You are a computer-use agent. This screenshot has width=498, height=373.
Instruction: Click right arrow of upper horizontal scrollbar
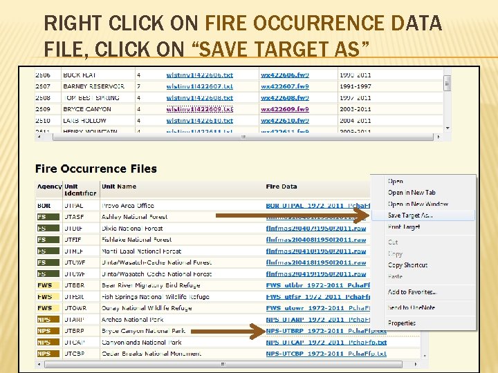[x=439, y=137]
